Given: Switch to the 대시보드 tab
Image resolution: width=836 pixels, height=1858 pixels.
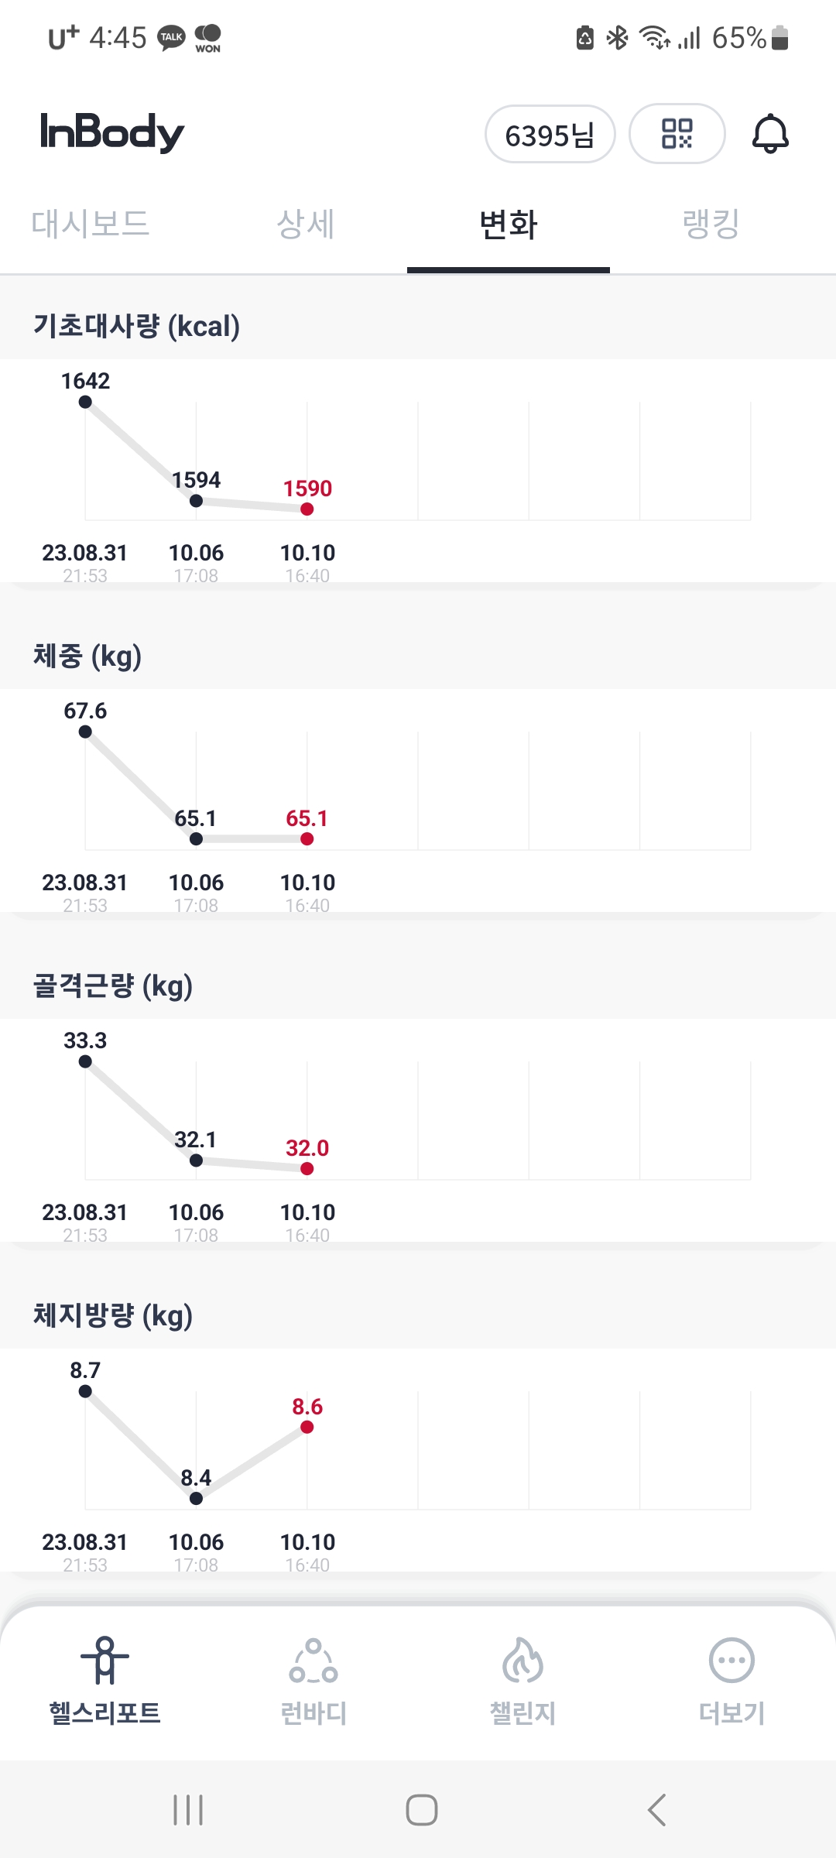Looking at the screenshot, I should coord(91,224).
